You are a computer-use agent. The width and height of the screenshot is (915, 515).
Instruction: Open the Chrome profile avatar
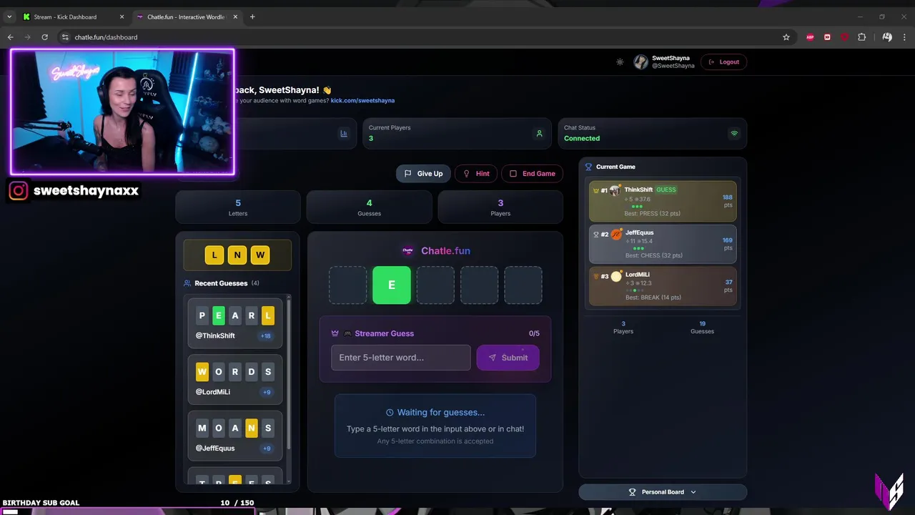(887, 37)
